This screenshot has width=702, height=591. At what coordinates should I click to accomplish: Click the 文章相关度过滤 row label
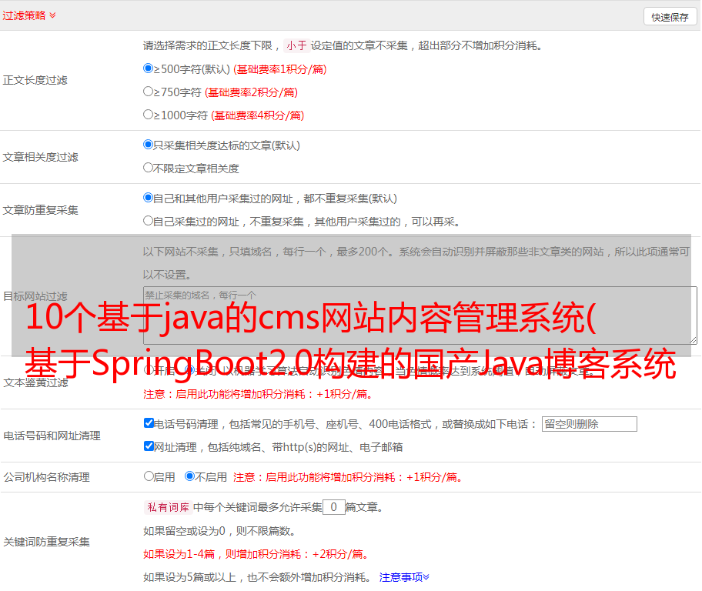40,157
